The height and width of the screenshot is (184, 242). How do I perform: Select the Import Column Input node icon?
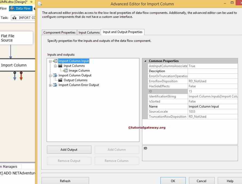click(x=55, y=61)
